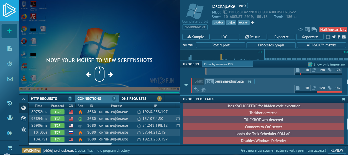Start a new task with the plus icon
Screen dimensions: 348x155
9,31
